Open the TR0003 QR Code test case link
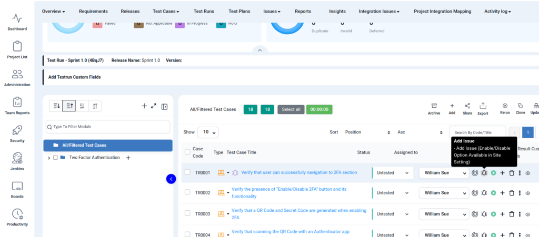539x237 pixels. pos(299,214)
